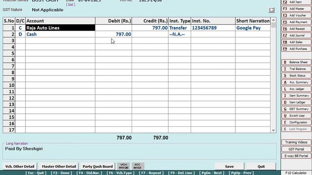Screen dimensions: 312x175
Task: Open Item Ledger report
Action: (x=296, y=103)
